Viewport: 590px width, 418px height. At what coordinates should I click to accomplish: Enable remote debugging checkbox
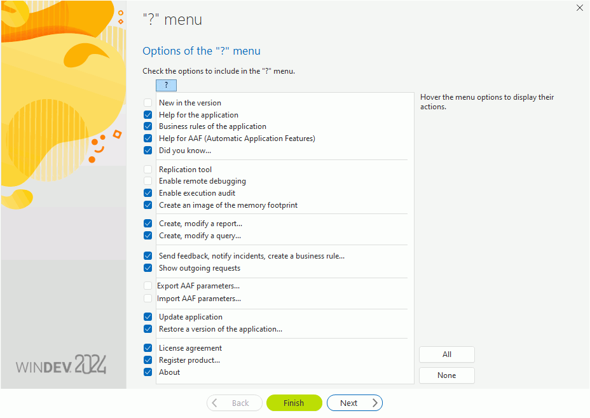point(148,181)
